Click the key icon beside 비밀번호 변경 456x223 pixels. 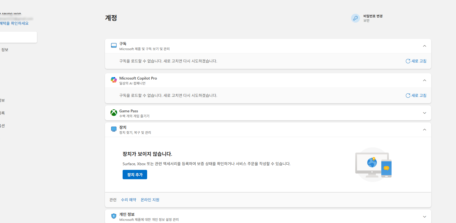coord(355,18)
